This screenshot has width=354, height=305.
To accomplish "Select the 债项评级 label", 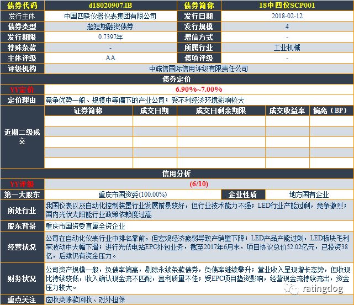I will click(x=199, y=58).
